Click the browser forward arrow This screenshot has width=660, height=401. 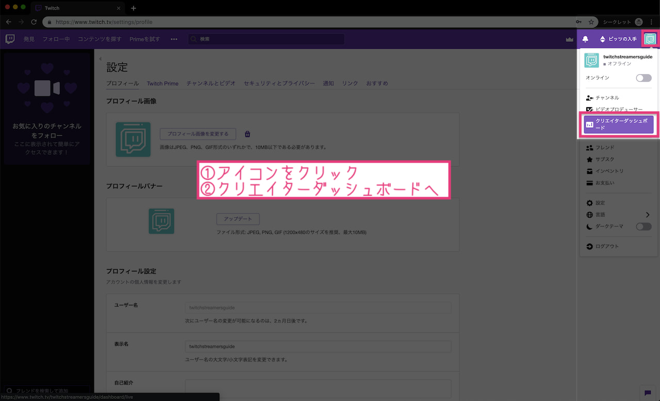pos(21,22)
